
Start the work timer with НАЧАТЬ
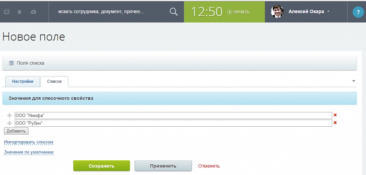point(238,12)
